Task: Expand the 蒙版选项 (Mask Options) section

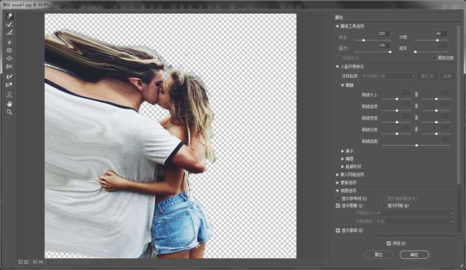Action: coord(337,182)
